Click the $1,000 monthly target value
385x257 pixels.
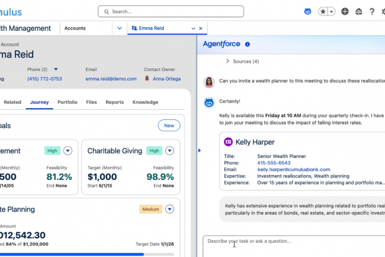point(102,177)
